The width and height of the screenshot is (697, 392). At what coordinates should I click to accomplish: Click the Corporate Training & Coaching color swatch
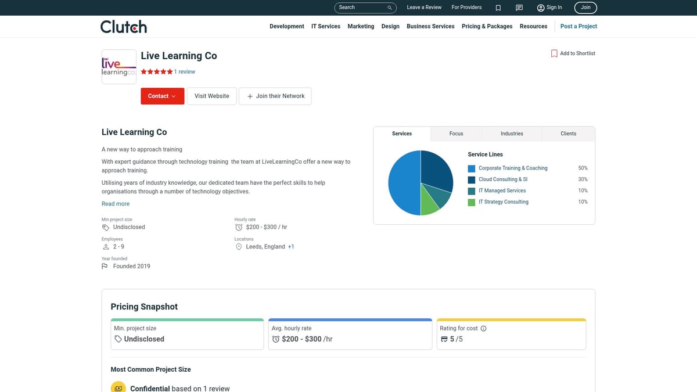[472, 168]
